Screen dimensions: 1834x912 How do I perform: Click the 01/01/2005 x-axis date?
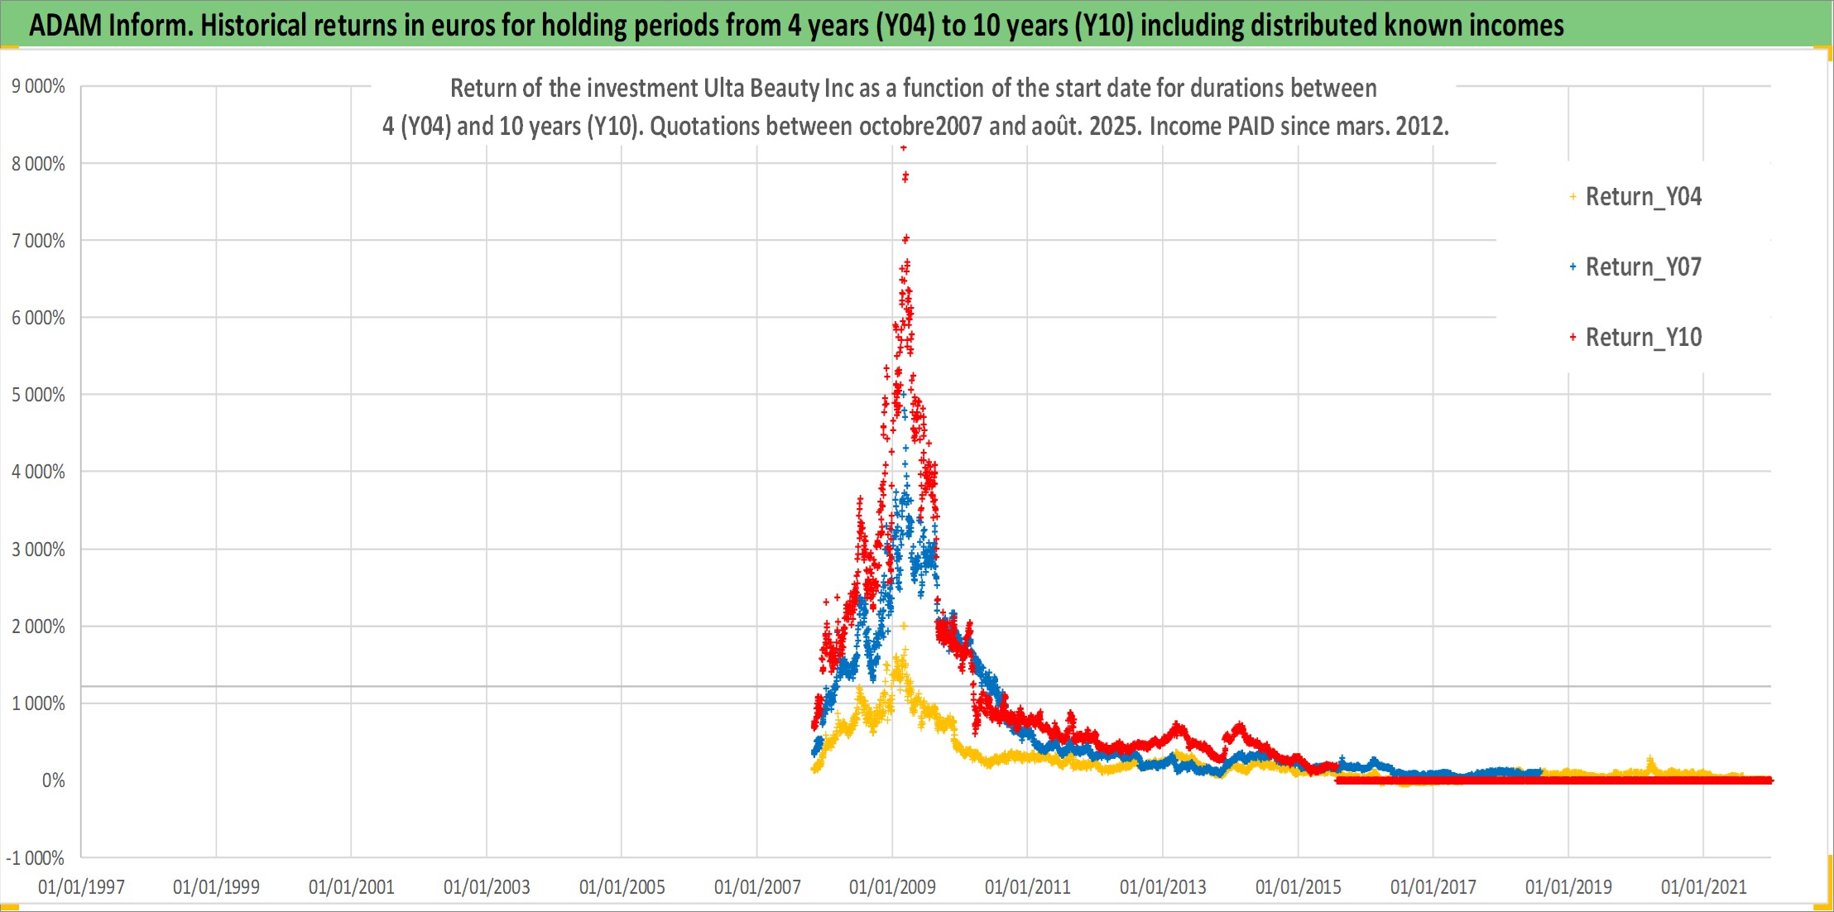click(x=622, y=887)
